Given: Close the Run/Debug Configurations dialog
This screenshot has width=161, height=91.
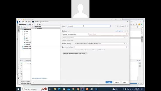Looking at the screenshot, I should [x=127, y=22].
